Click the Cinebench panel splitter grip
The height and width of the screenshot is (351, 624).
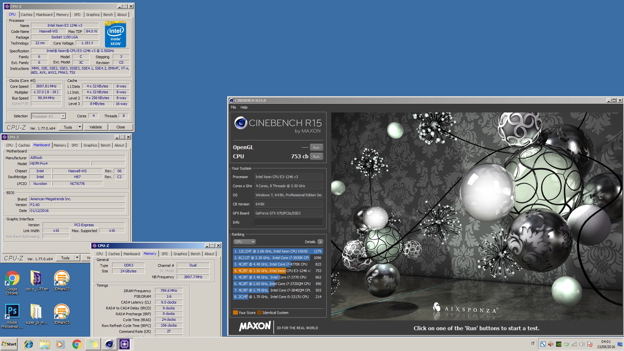pyautogui.click(x=329, y=223)
